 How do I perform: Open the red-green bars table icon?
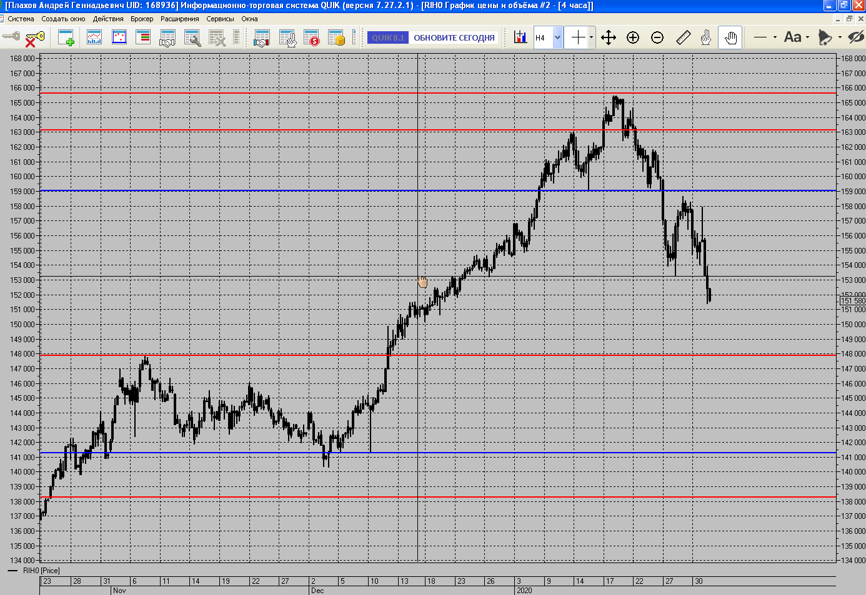click(143, 38)
